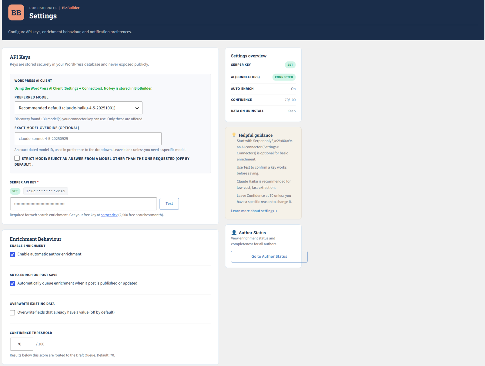Click the BioBuilder breadcrumb link

point(71,8)
